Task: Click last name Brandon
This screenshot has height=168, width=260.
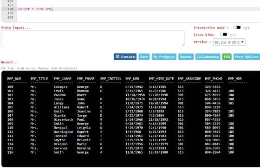Action: [x=60, y=144]
